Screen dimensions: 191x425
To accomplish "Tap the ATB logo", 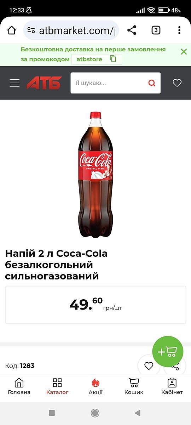I will [44, 83].
